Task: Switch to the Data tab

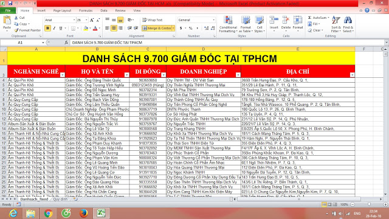Action: tap(104, 10)
